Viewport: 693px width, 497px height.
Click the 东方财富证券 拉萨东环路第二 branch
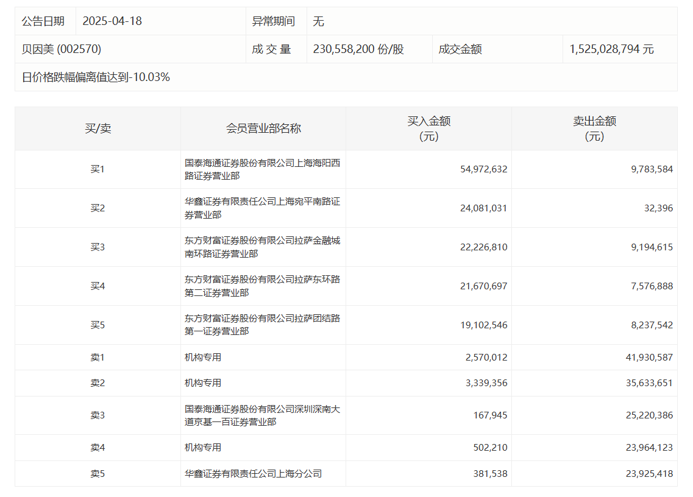click(263, 286)
